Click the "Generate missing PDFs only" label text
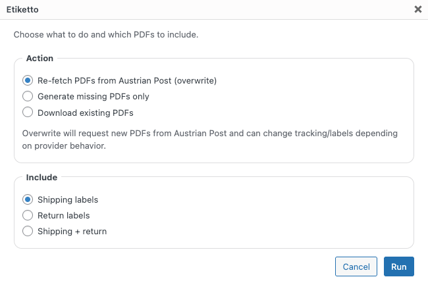The image size is (428, 304). pos(94,96)
